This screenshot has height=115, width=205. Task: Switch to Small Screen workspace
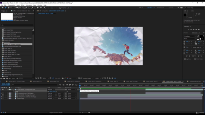(160, 8)
